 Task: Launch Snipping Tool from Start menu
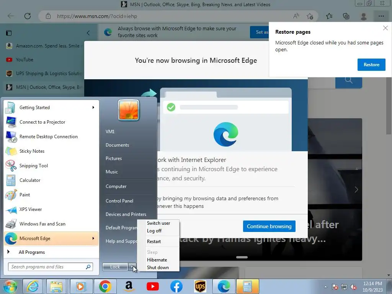coord(51,166)
